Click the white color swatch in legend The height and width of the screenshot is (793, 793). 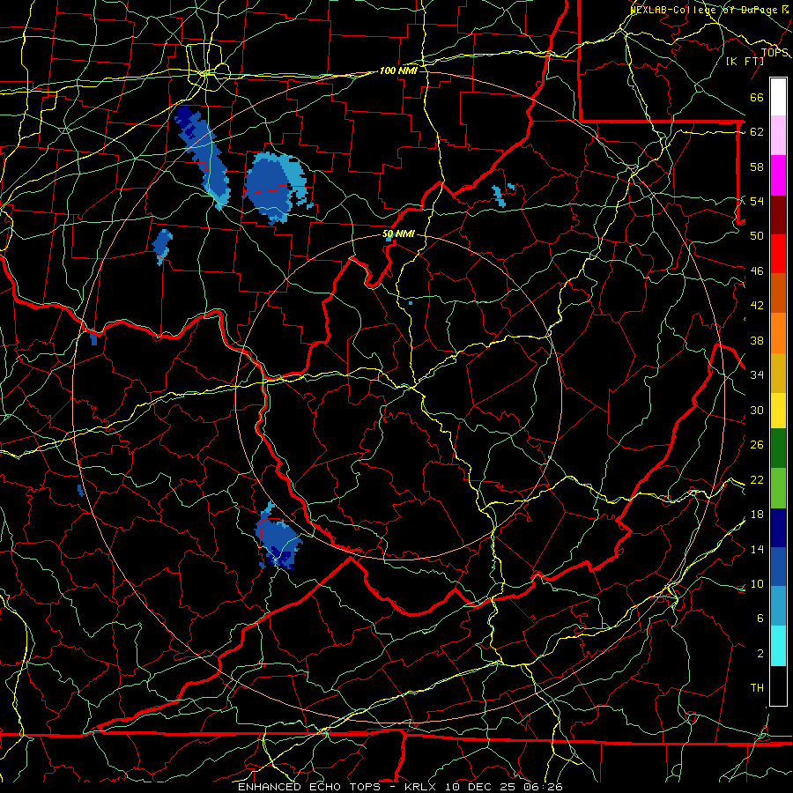coord(778,97)
